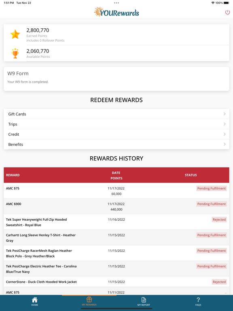Tap Pending Fulfilment for Carhartt Henley row

point(212,235)
